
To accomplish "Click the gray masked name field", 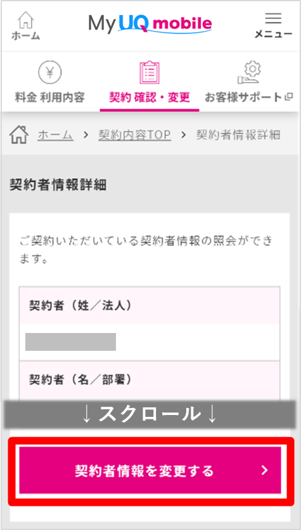I will (71, 342).
